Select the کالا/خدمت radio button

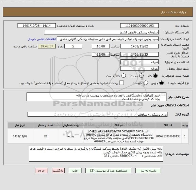tap(124, 76)
